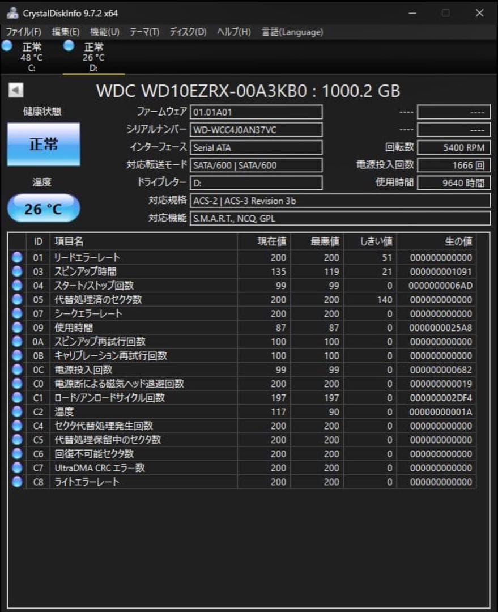Switch to the C: drive tab
The width and height of the screenshot is (498, 612).
31,57
